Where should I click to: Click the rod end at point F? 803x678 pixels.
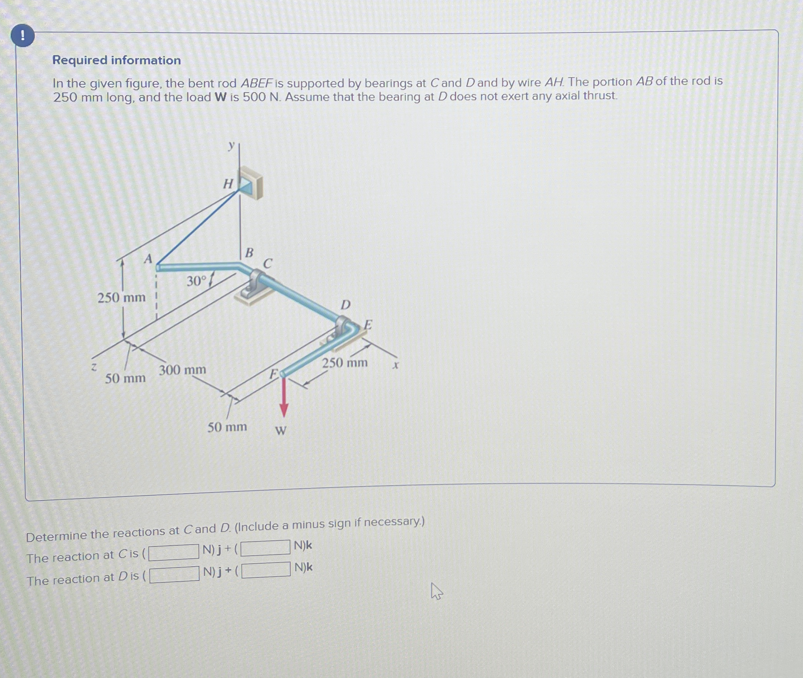[283, 374]
